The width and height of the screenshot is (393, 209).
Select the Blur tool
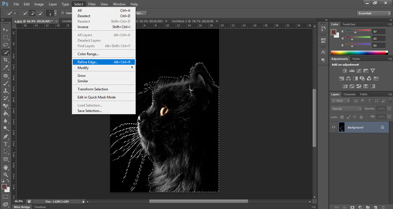click(x=5, y=121)
